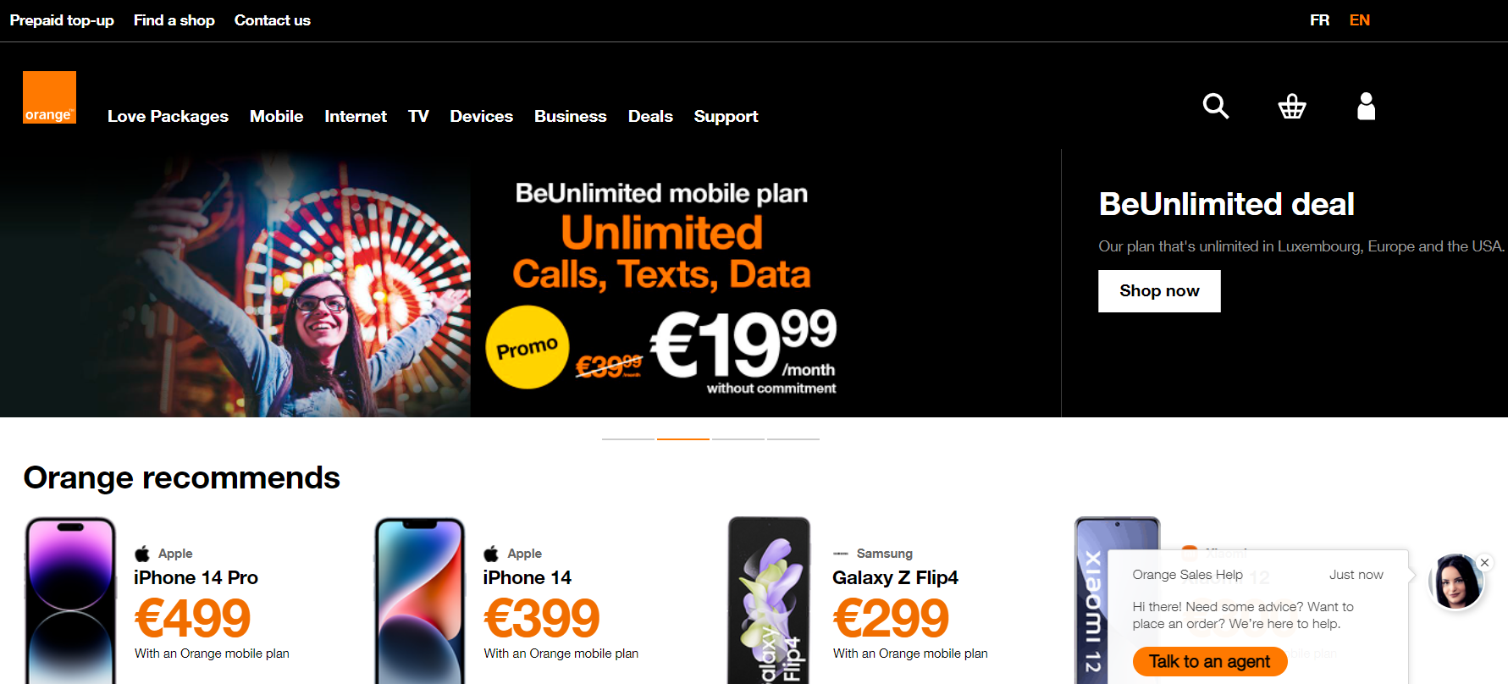Open the search magnifier icon
The width and height of the screenshot is (1508, 684).
1216,106
